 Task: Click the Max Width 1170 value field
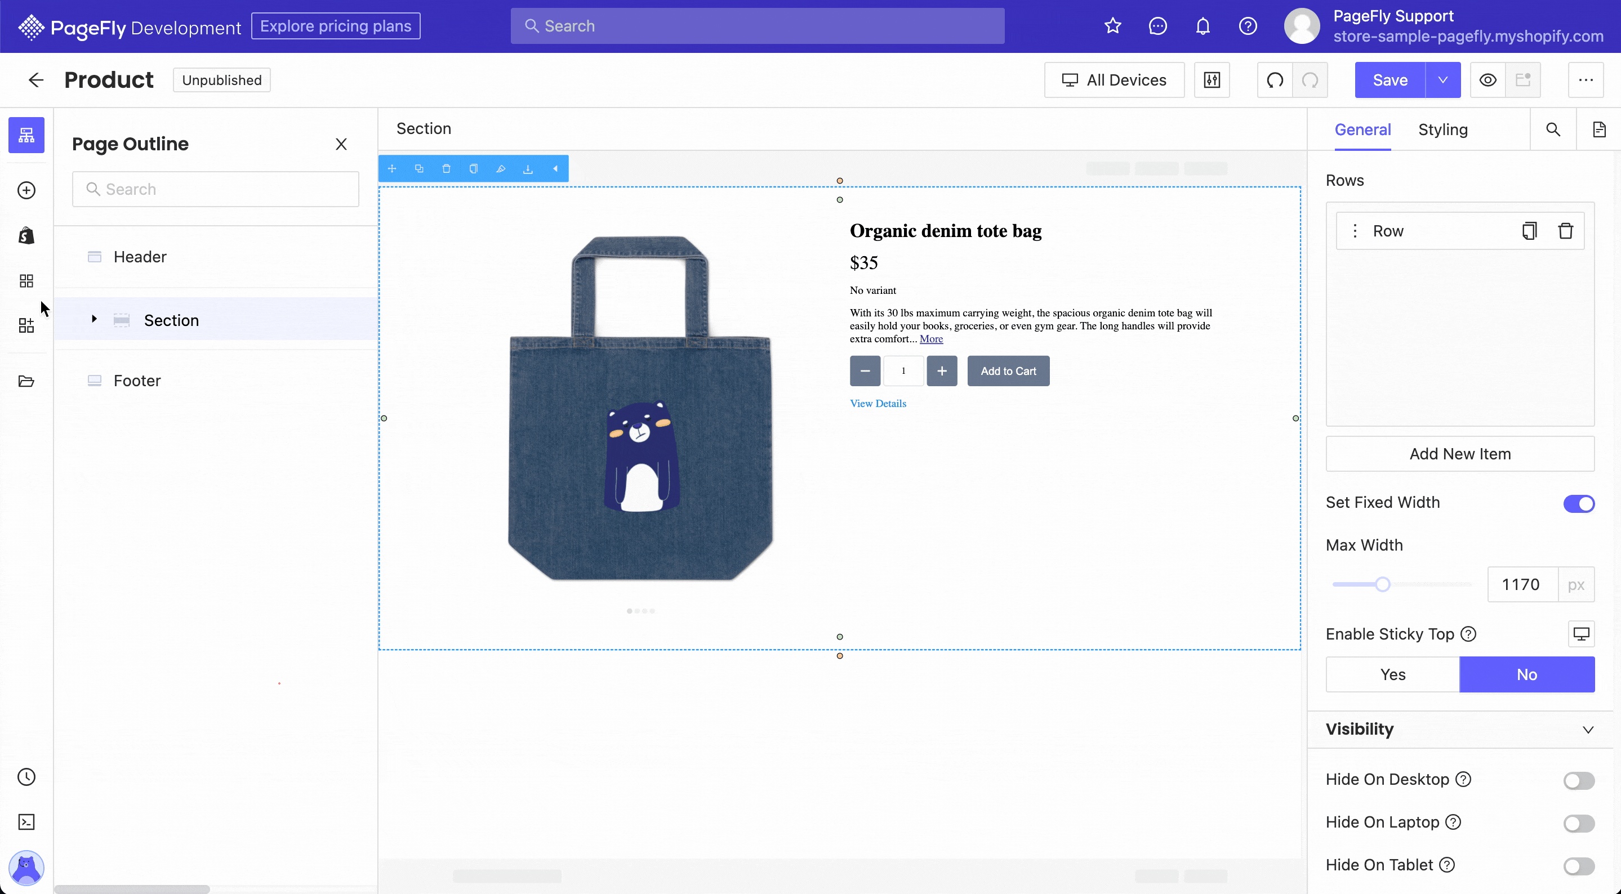click(1523, 584)
